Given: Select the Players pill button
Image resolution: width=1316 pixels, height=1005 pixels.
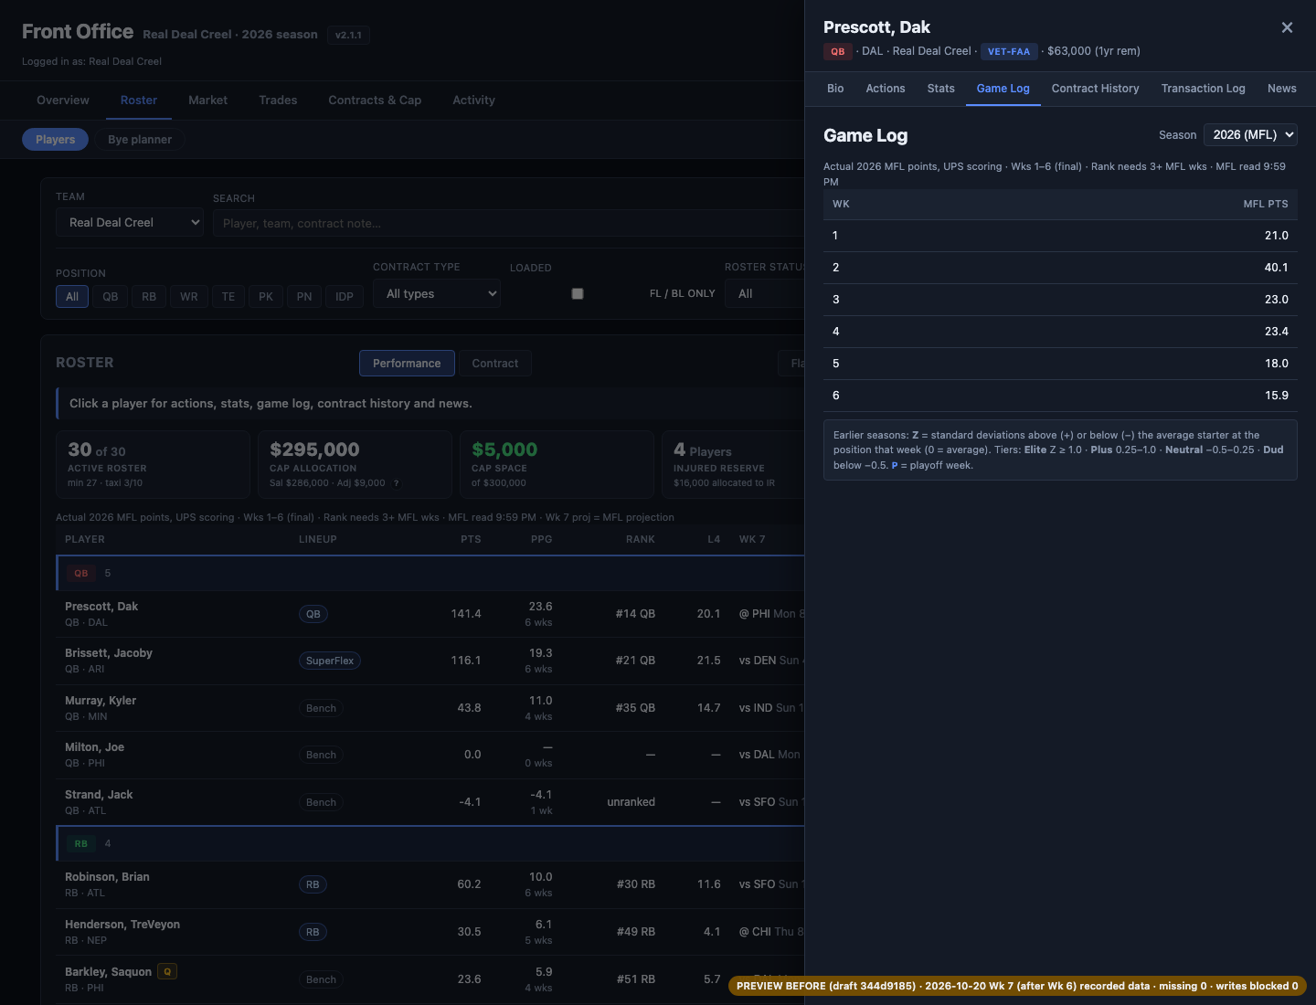Looking at the screenshot, I should 55,140.
